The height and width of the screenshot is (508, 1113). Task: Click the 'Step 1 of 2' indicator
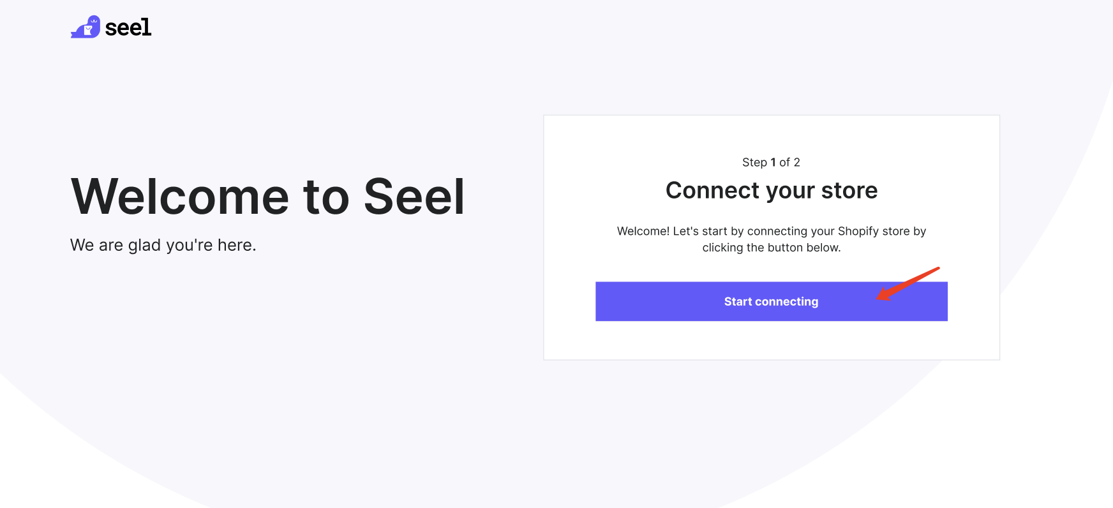point(771,162)
